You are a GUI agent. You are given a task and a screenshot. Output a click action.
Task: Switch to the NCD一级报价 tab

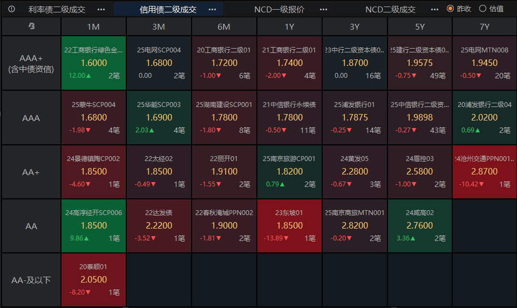pos(279,9)
